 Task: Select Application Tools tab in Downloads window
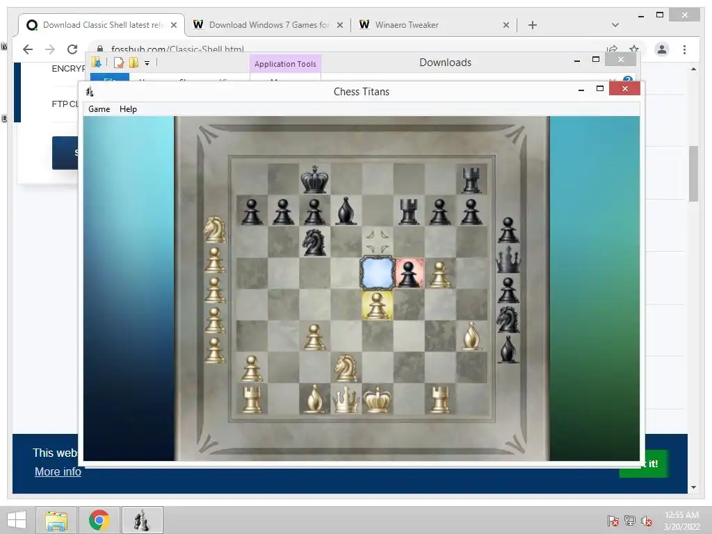coord(285,64)
